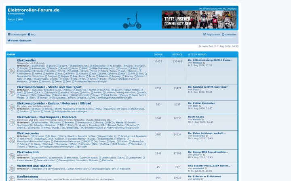
Task: Jump to latest post via icon after woidviadla
Action: tap(207, 136)
